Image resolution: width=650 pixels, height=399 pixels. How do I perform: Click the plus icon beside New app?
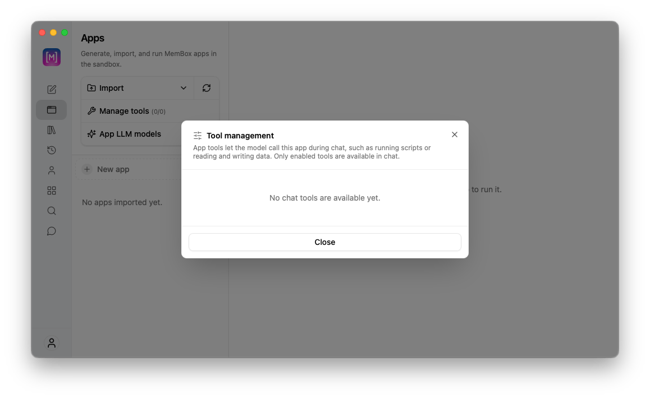(x=87, y=169)
